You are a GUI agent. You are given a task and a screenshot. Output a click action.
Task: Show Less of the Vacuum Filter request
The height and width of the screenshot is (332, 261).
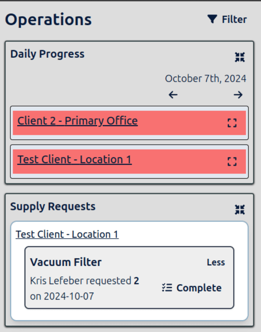pyautogui.click(x=216, y=262)
